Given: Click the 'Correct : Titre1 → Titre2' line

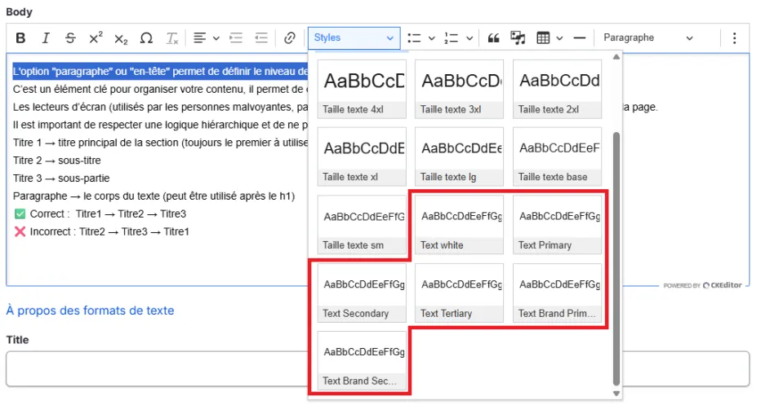Looking at the screenshot, I should 100,214.
